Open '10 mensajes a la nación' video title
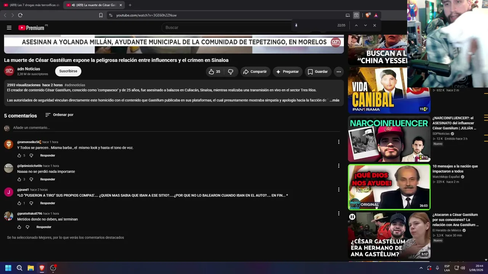Screen dimensions: 488x274 (x=455, y=169)
